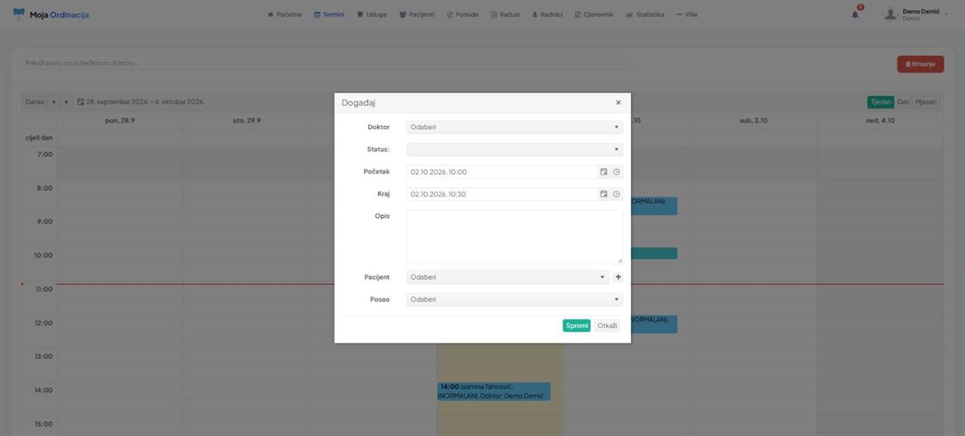This screenshot has width=965, height=436.
Task: Click the Kraj date-time input
Action: point(501,195)
